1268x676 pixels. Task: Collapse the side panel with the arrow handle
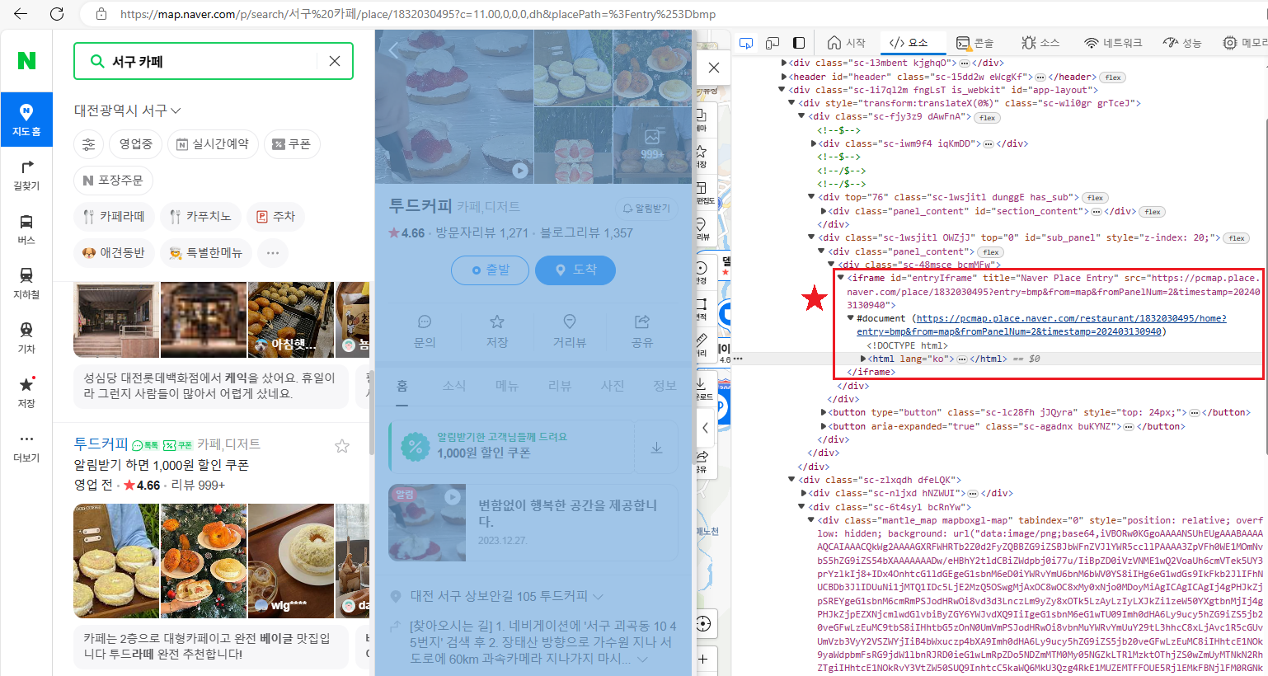[x=705, y=428]
